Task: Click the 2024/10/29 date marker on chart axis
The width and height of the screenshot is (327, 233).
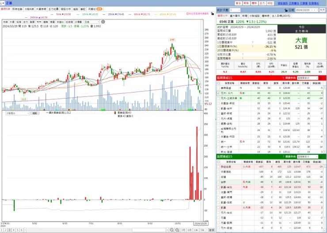Action: tap(201, 223)
